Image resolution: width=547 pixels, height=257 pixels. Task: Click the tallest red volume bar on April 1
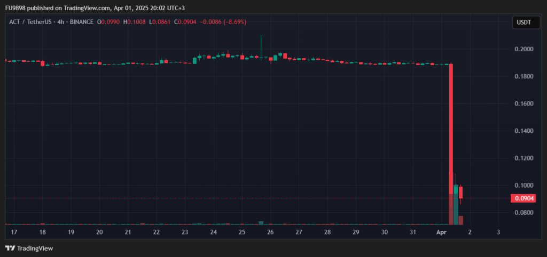(x=451, y=198)
